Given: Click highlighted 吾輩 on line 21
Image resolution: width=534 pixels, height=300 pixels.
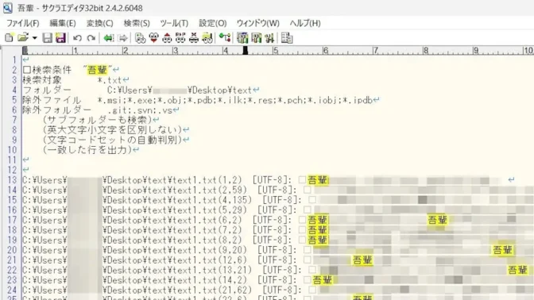Looking at the screenshot, I should click(362, 260).
